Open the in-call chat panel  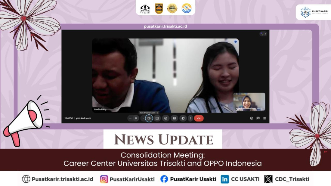pos(258,118)
